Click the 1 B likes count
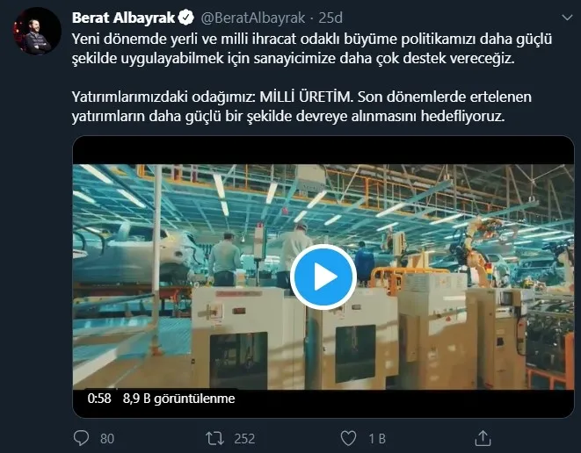 coord(377,439)
